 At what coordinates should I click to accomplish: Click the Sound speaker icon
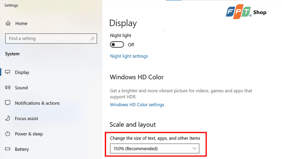pos(7,88)
